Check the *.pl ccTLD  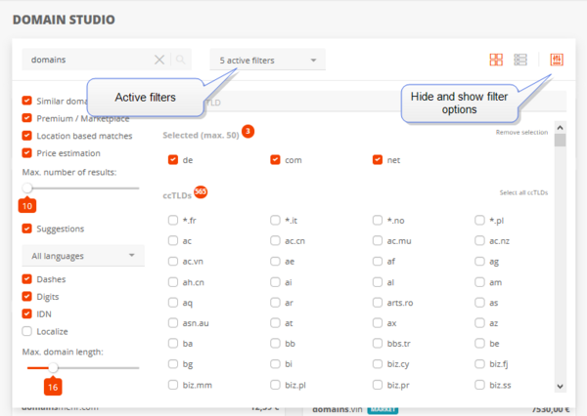[479, 220]
